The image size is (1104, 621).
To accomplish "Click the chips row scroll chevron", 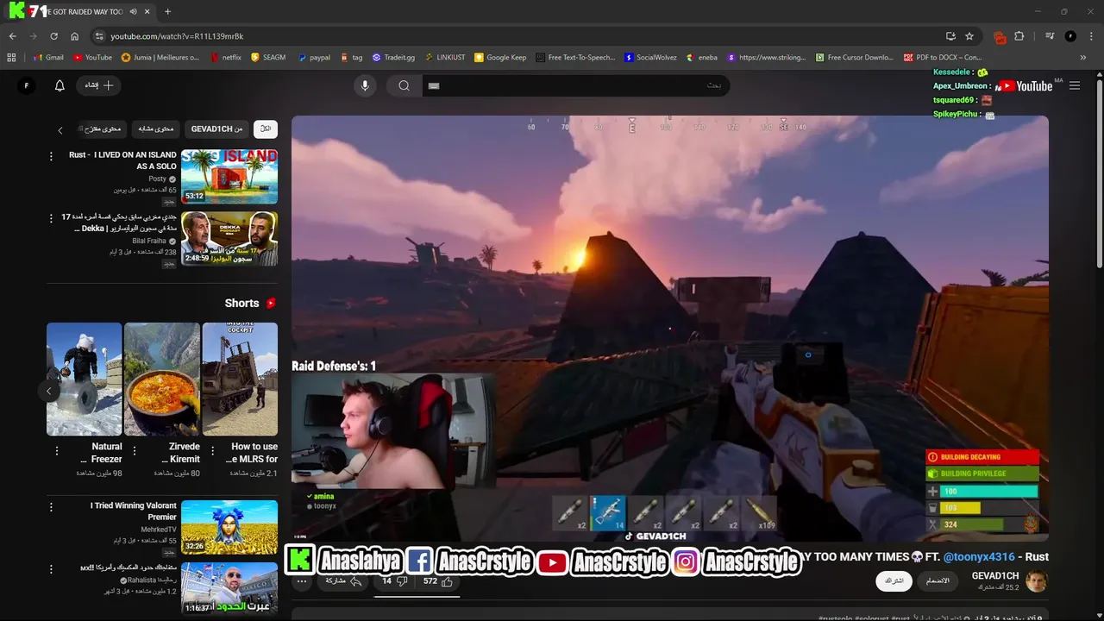I will coord(60,129).
